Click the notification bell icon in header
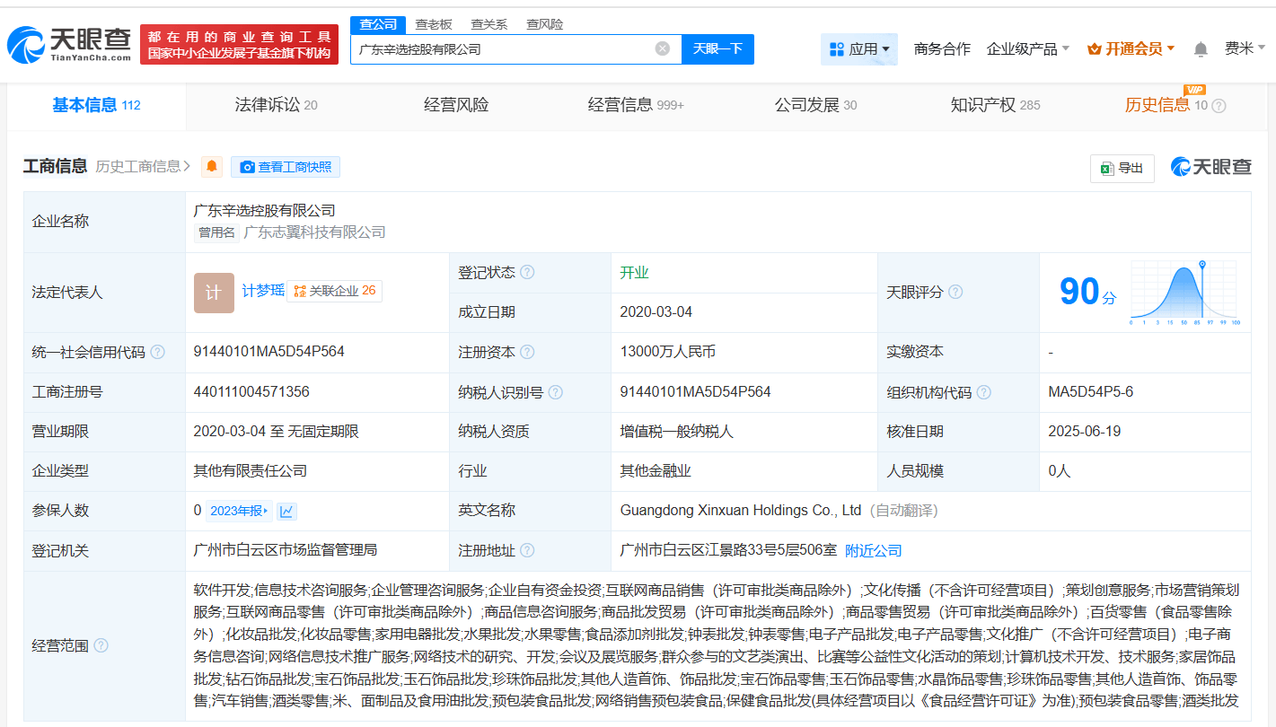 tap(1201, 49)
